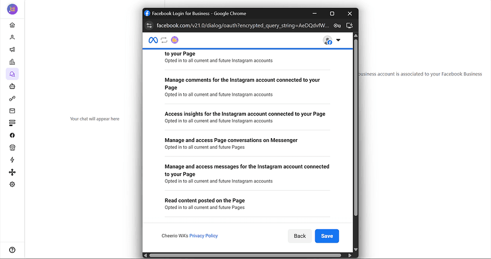
Task: Open the Integrations link icon in sidebar
Action: [x=12, y=98]
